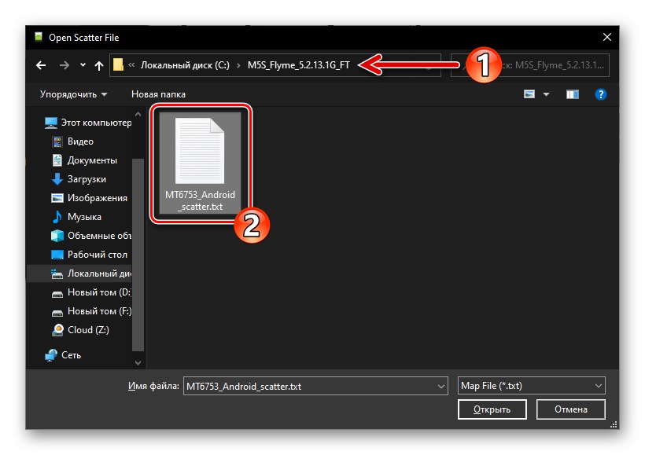Screen dimensions: 645x455
Task: Click the sidebar scrollbar up arrow
Action: pos(138,114)
